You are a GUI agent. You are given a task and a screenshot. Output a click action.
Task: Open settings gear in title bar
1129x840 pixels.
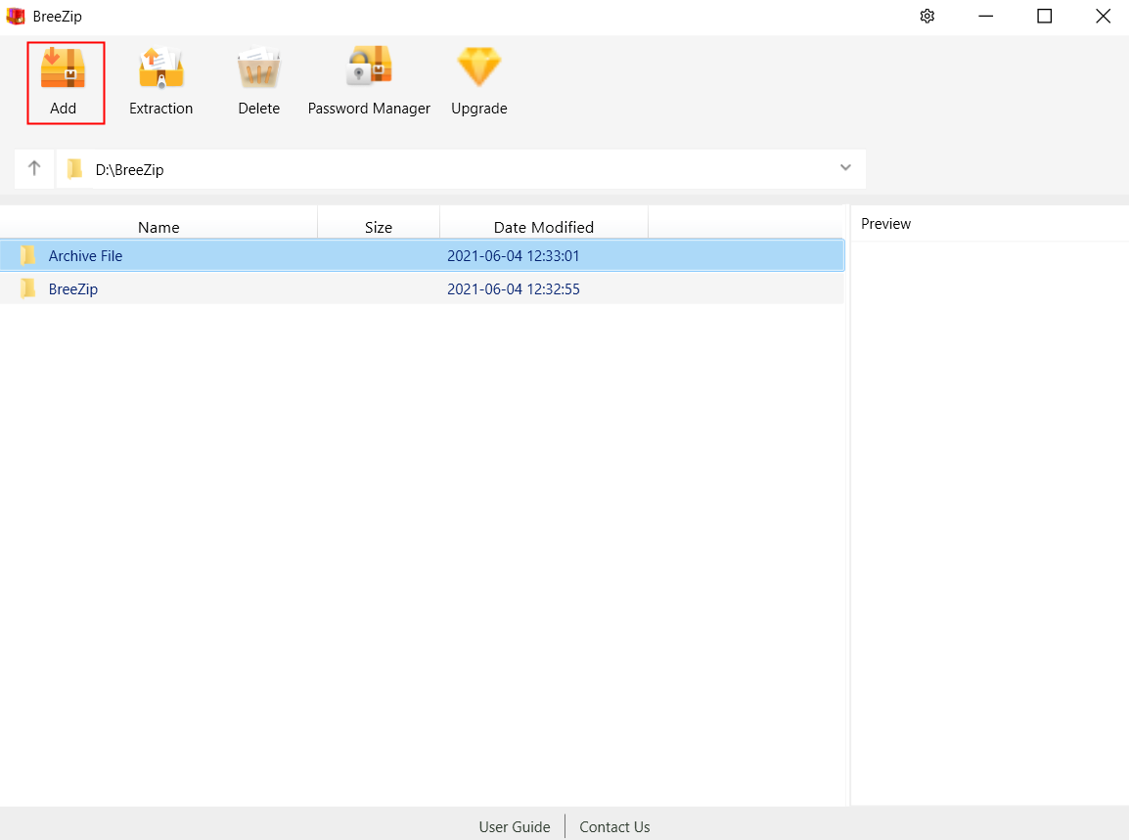927,16
